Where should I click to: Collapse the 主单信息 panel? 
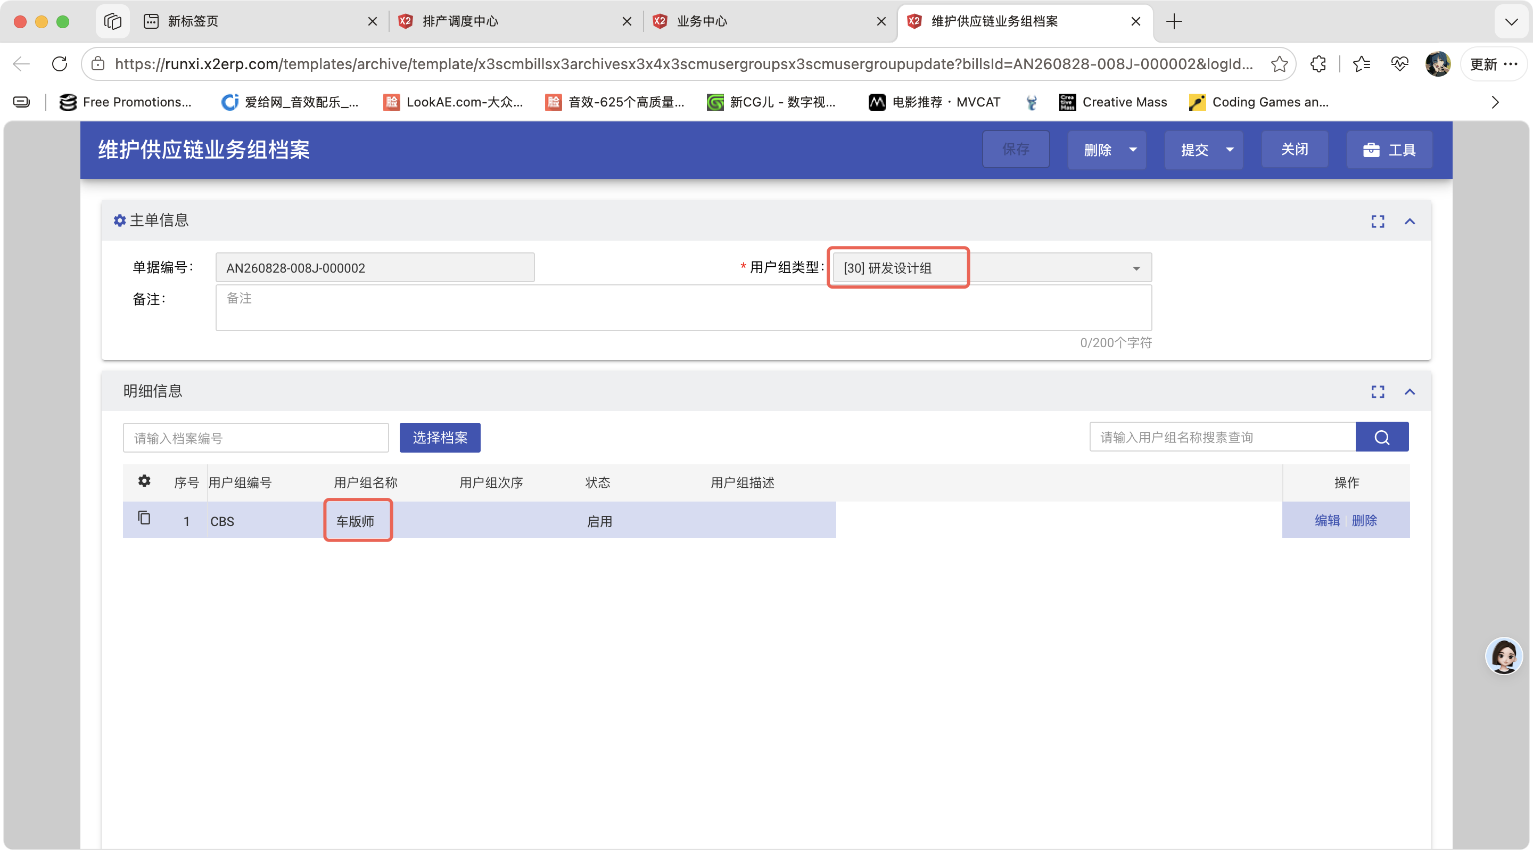point(1410,222)
